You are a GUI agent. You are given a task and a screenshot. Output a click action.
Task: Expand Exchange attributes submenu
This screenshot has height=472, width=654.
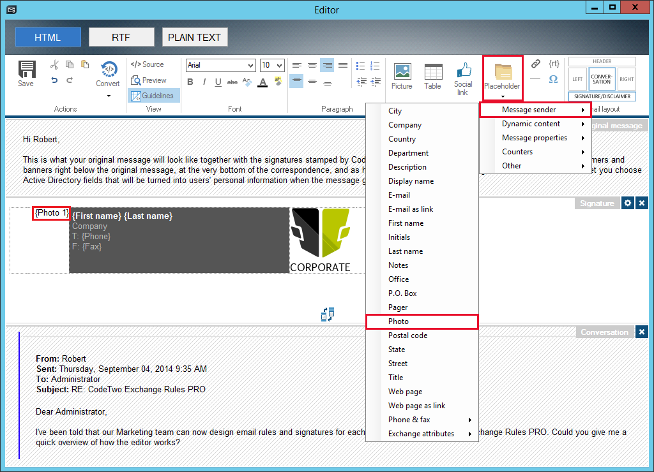(422, 434)
